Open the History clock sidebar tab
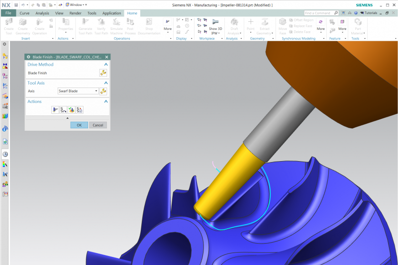 tap(5, 154)
